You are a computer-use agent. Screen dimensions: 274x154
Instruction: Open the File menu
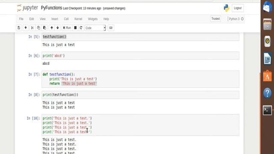pos(21,19)
